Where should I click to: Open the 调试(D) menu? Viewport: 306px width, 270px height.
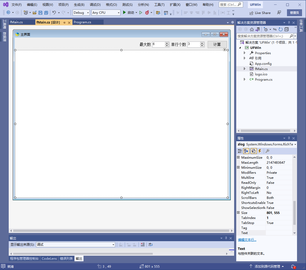(95, 5)
